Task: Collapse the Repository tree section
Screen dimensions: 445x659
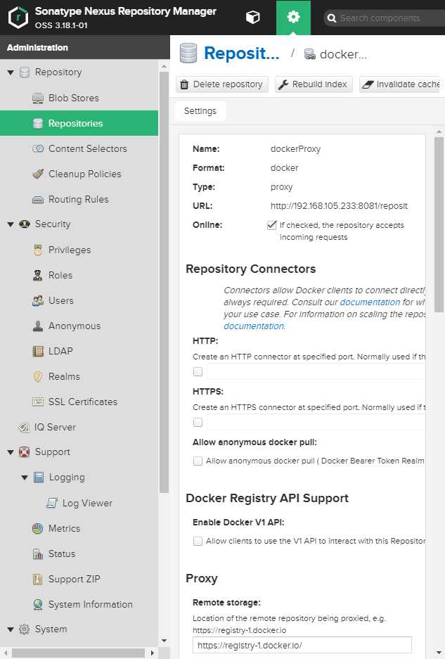Action: (11, 72)
